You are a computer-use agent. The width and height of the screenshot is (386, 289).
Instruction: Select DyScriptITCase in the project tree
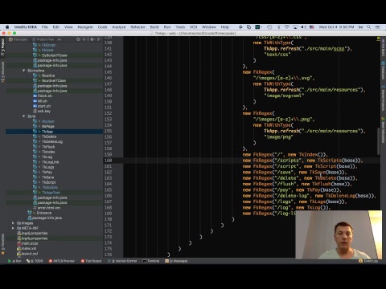tap(55, 55)
